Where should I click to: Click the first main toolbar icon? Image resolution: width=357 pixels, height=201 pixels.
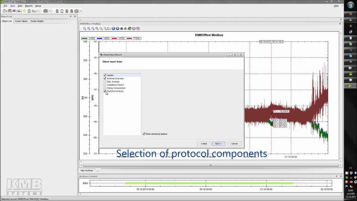(5, 11)
